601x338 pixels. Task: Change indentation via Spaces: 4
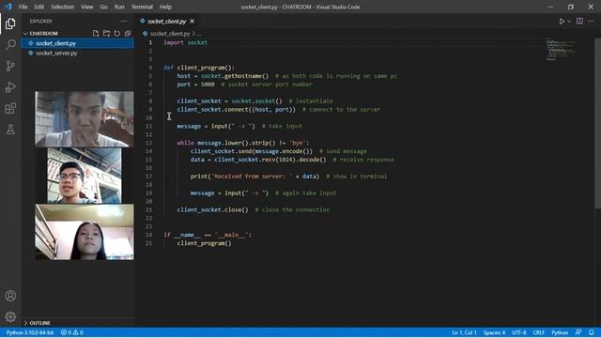(x=494, y=332)
